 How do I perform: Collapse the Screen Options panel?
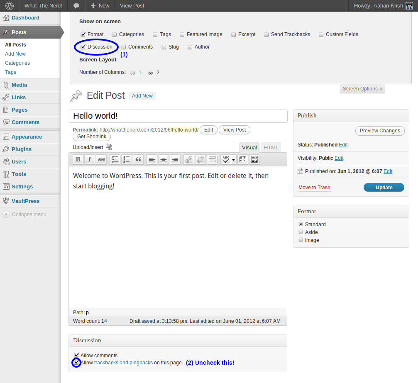pos(362,88)
